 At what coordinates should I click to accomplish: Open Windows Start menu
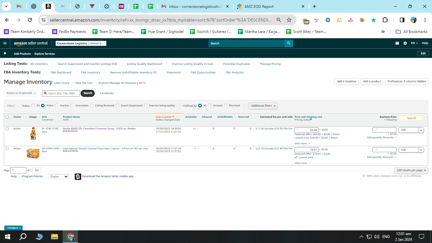point(8,237)
